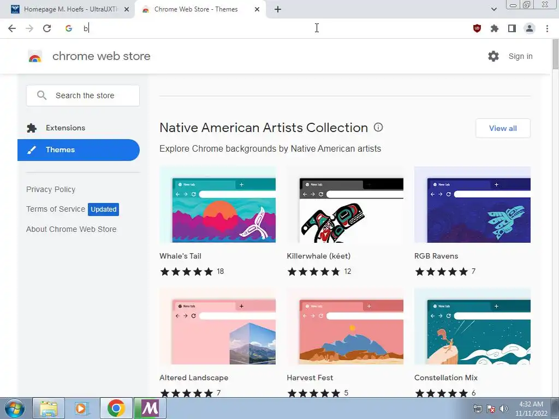Image resolution: width=559 pixels, height=419 pixels.
Task: Open the Windows Start button
Action: click(15, 408)
